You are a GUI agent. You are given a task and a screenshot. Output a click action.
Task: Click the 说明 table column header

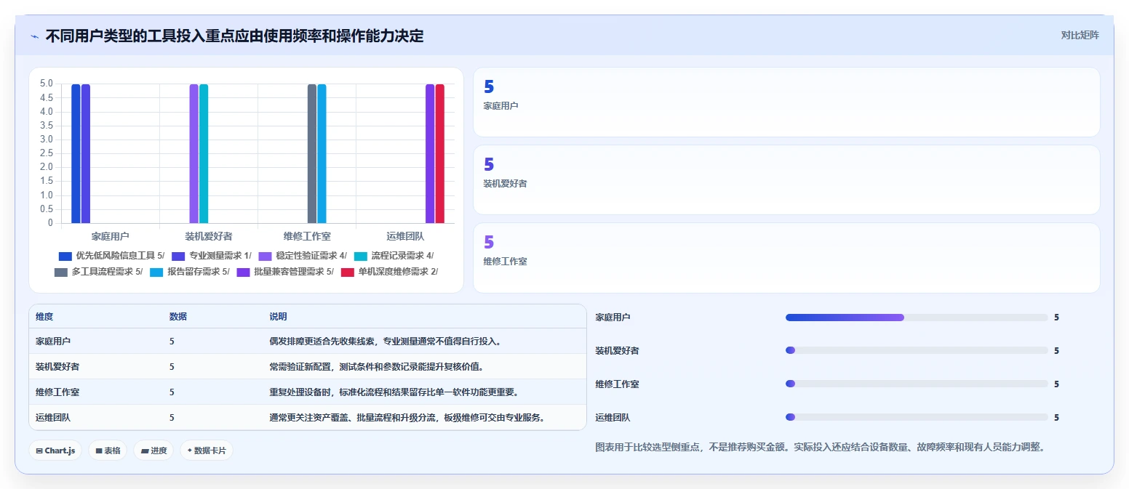click(x=279, y=317)
